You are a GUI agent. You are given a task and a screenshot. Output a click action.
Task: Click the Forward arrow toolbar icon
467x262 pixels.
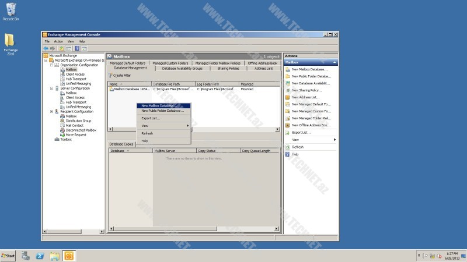click(x=53, y=48)
